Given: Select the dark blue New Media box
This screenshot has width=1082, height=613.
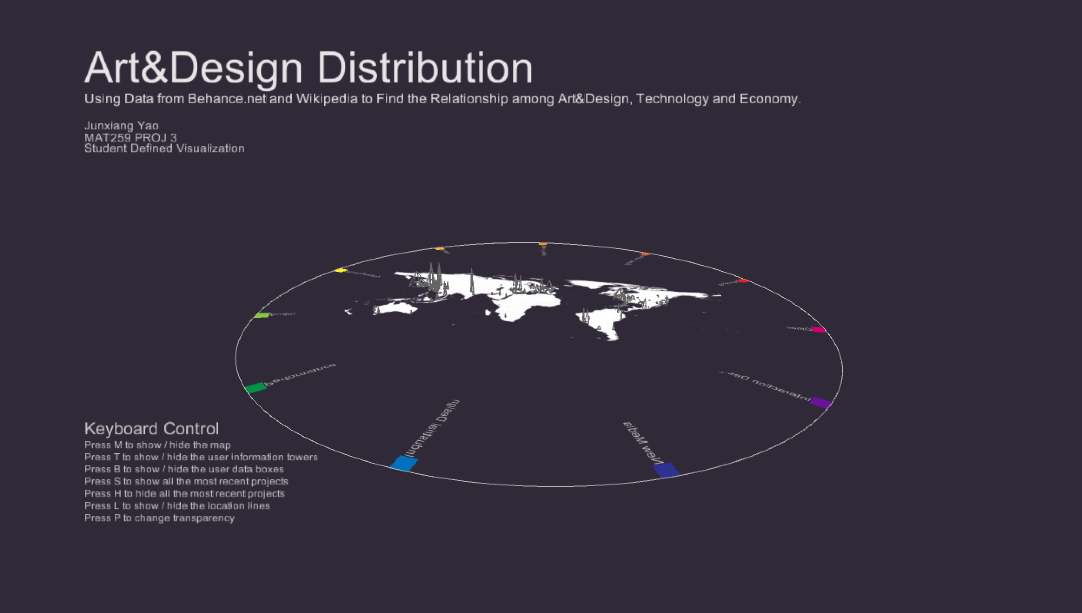Looking at the screenshot, I should click(666, 470).
